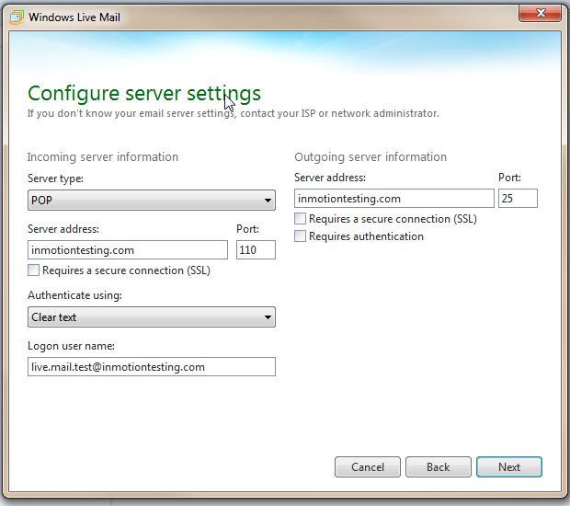
Task: Click the Incoming server information label
Action: coord(103,157)
